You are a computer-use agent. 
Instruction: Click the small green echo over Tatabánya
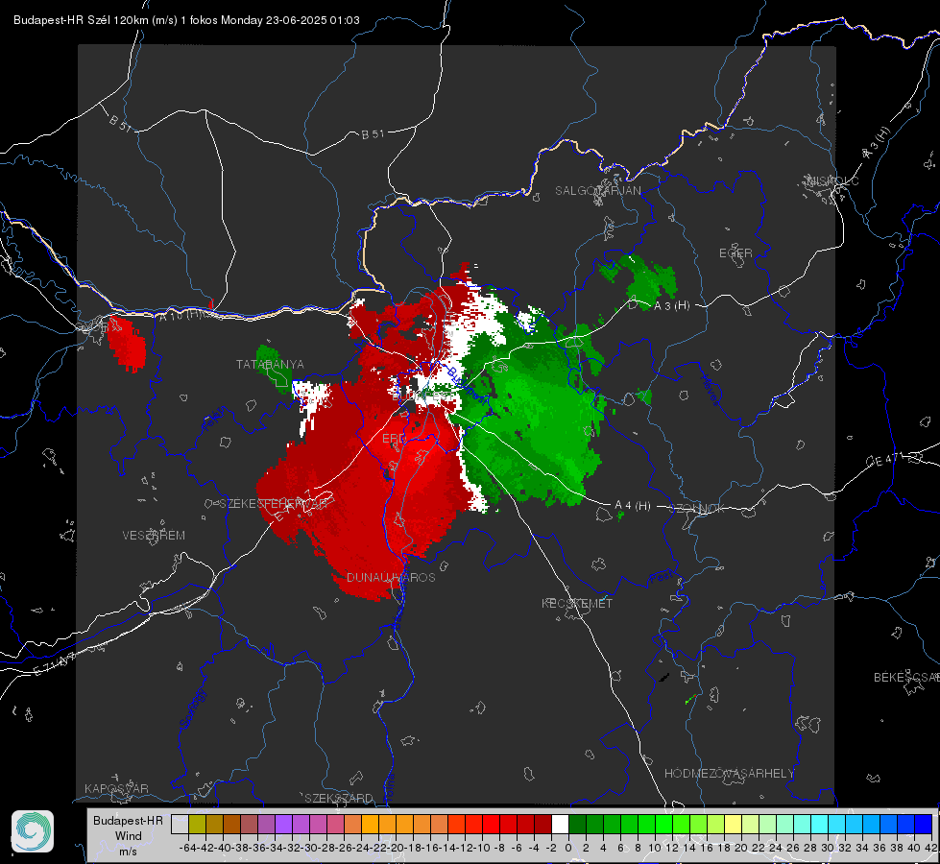(x=274, y=368)
